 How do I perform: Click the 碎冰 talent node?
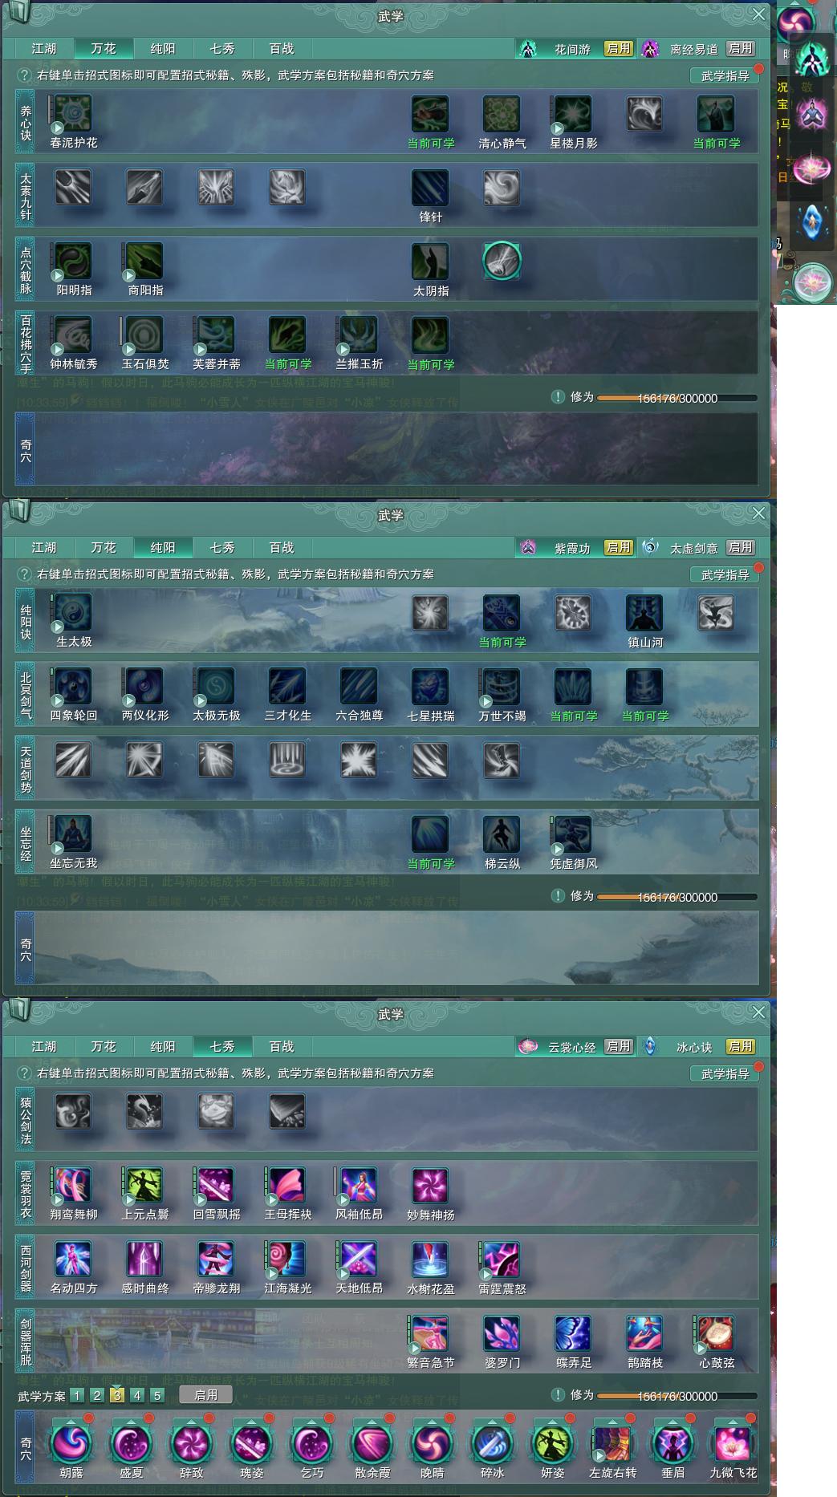pyautogui.click(x=492, y=1443)
